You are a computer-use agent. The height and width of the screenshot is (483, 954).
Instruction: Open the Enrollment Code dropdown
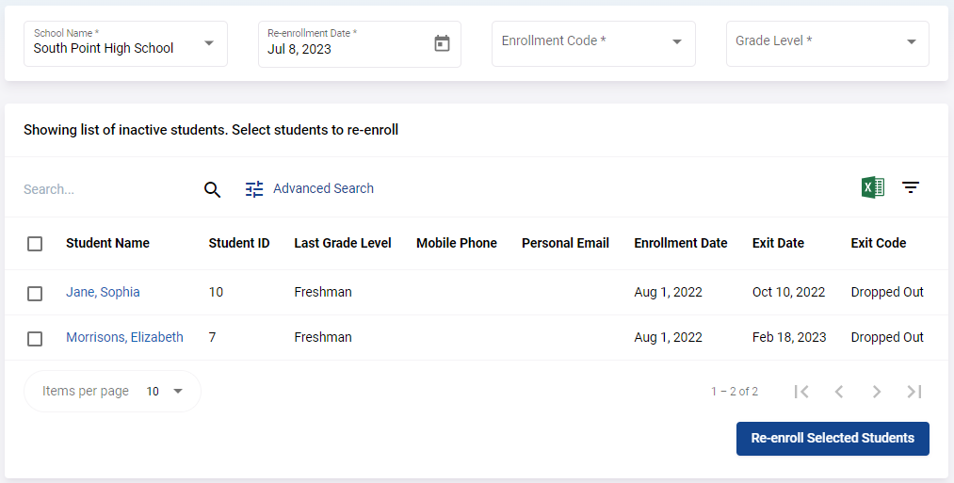coord(593,44)
